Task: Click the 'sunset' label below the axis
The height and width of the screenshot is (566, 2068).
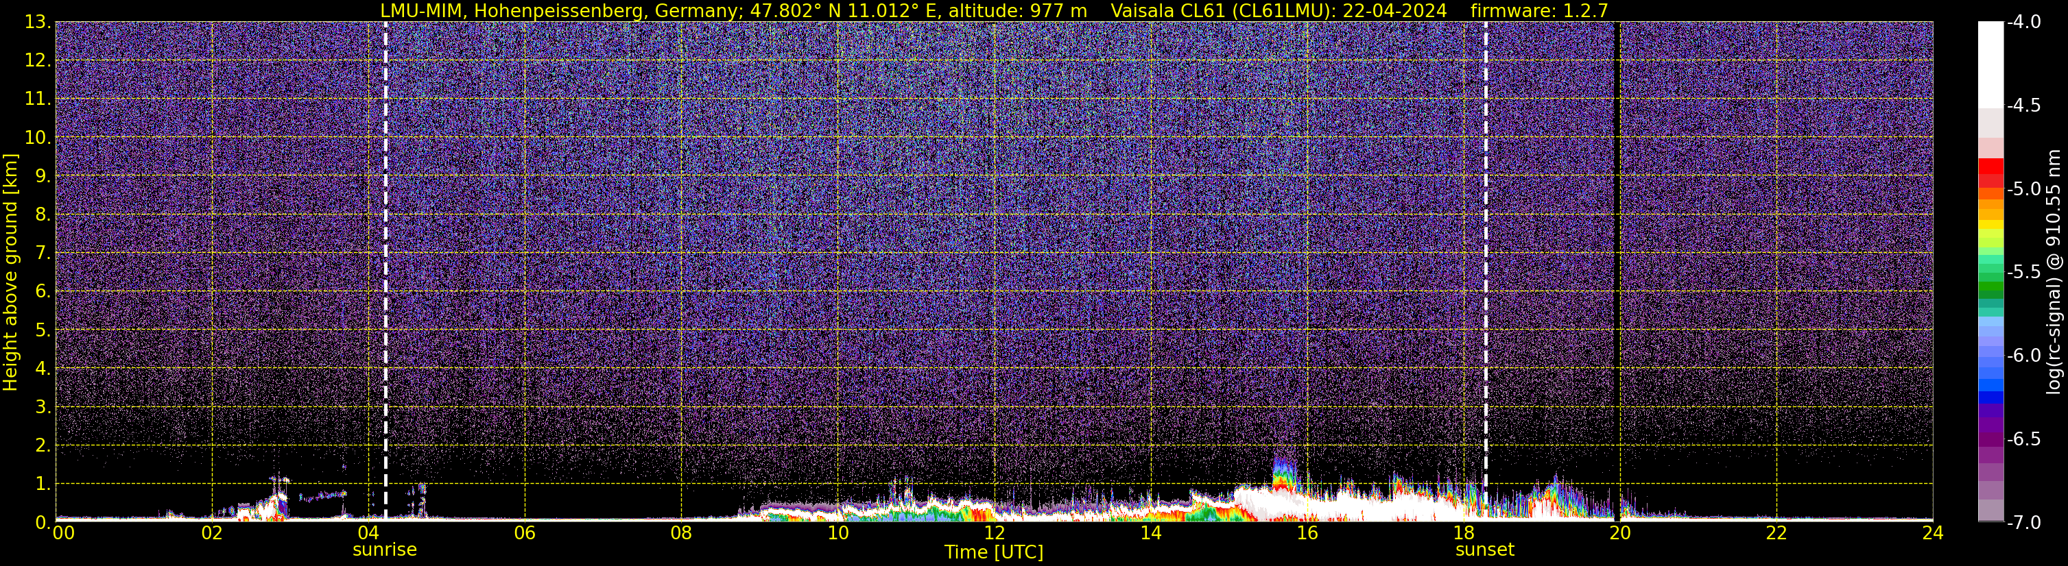Action: 1484,550
